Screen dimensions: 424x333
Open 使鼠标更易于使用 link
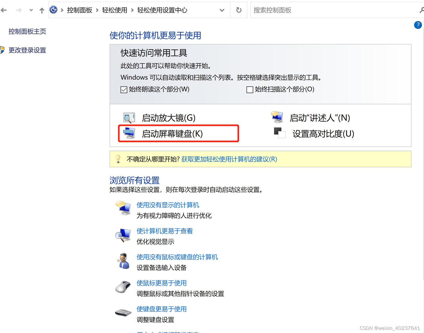[162, 283]
